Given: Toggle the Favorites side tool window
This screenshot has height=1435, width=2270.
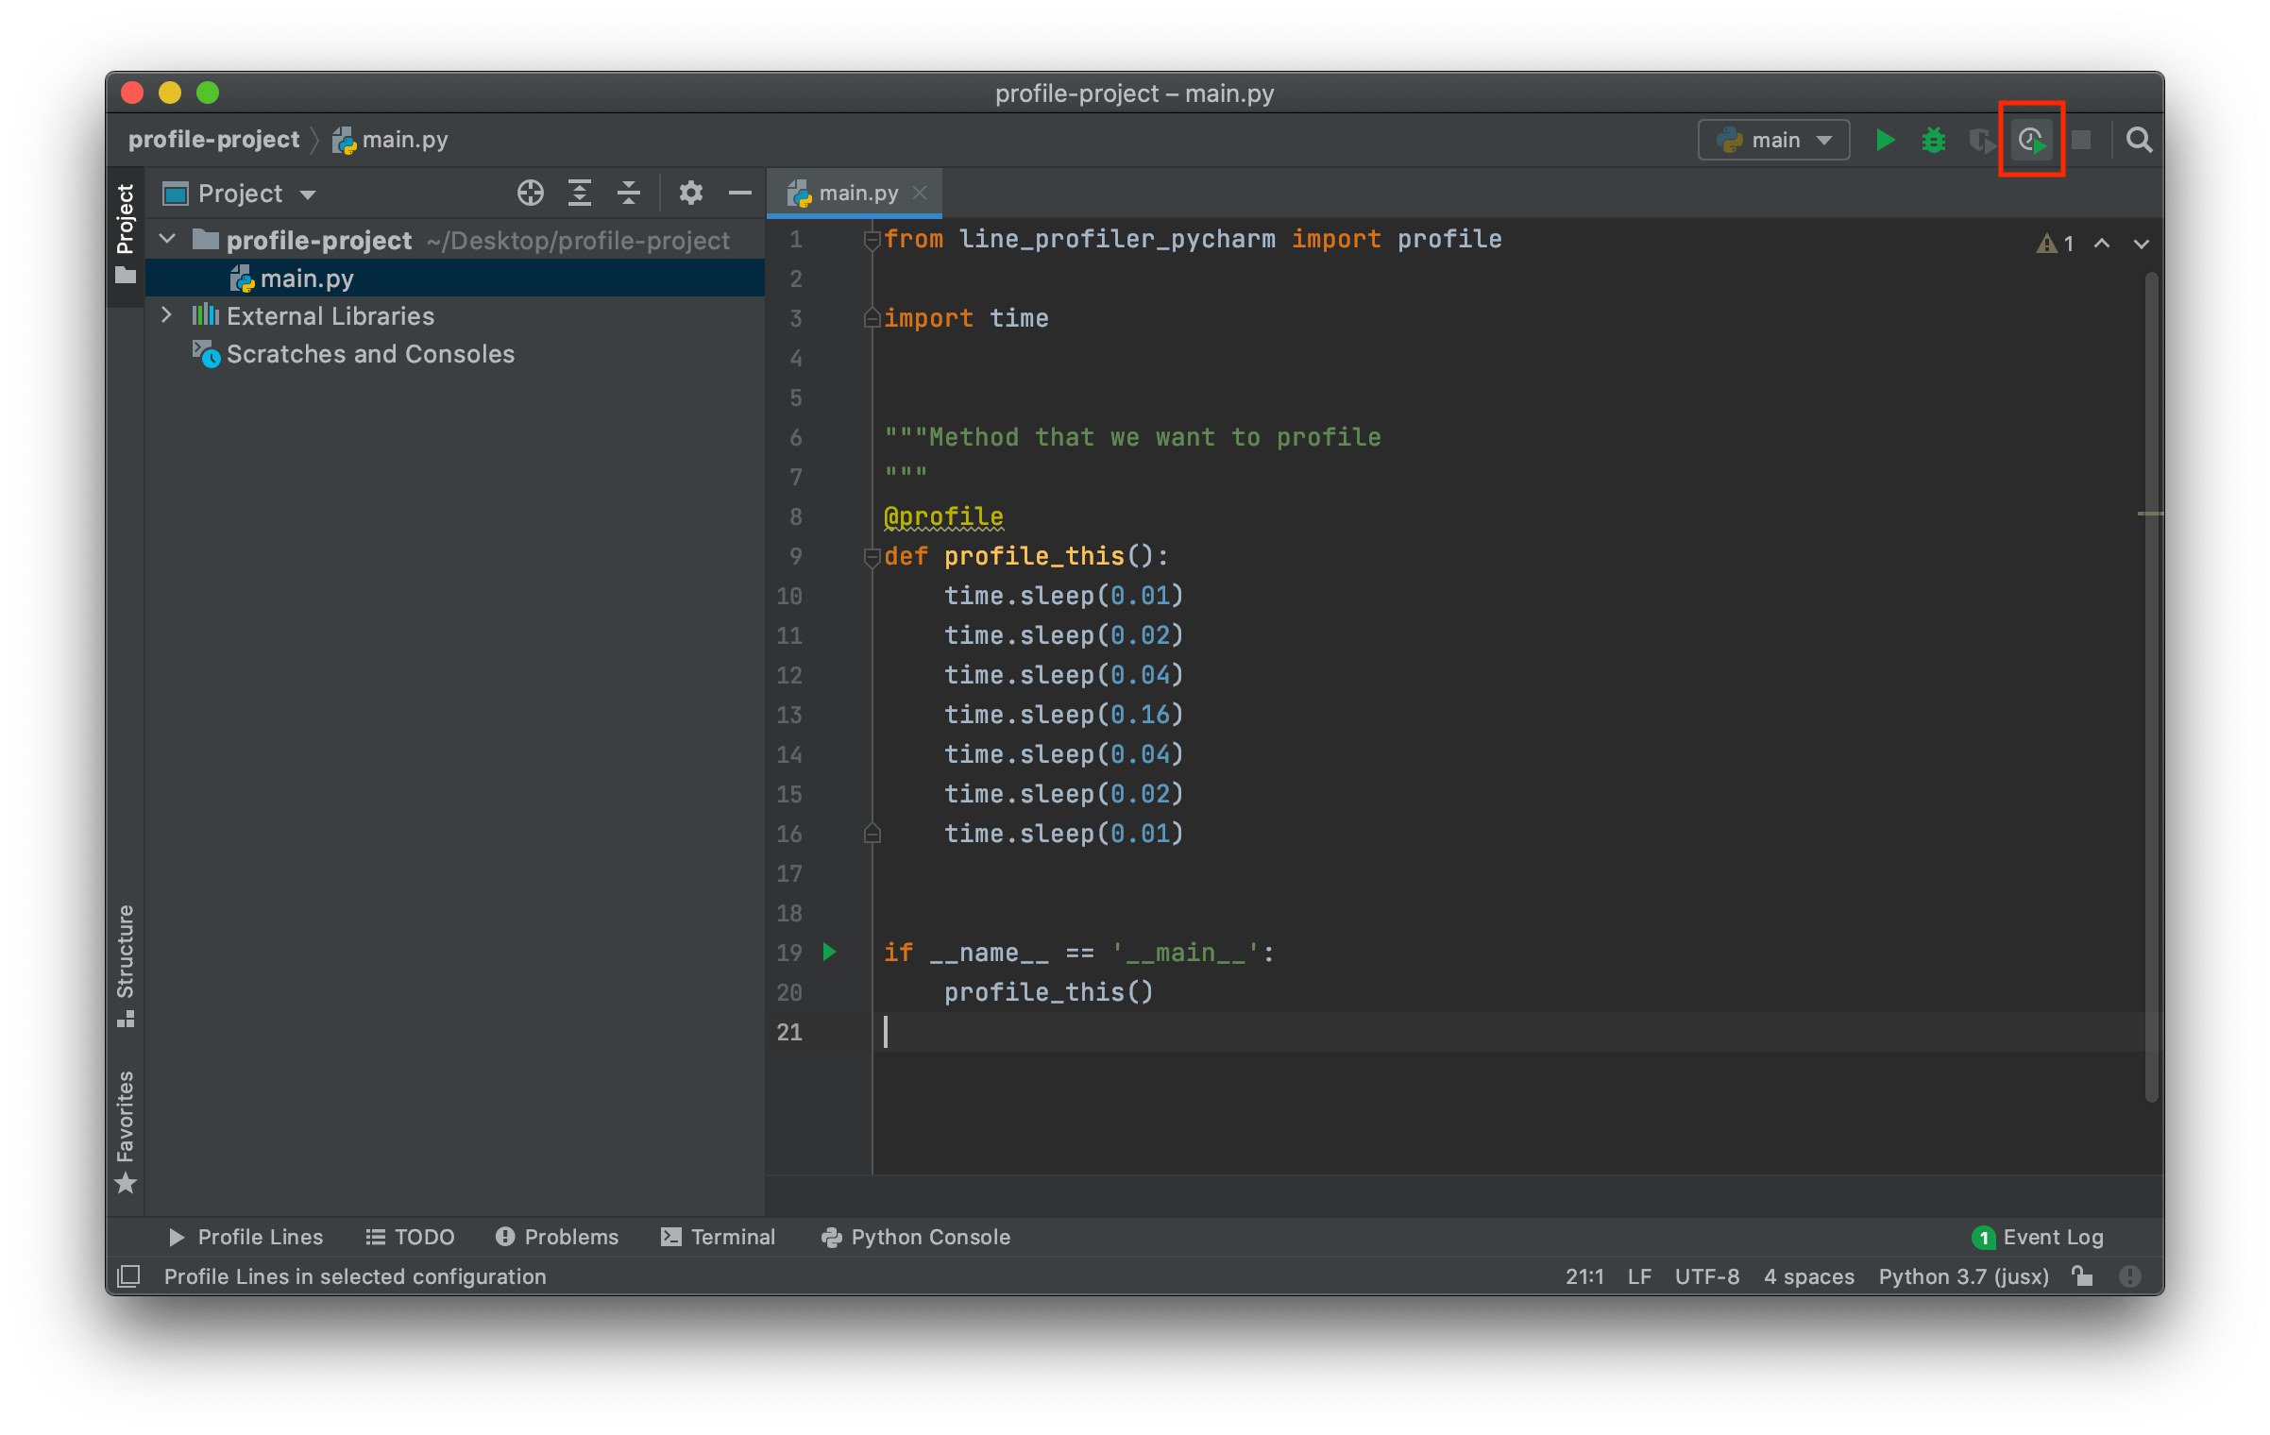Looking at the screenshot, I should [126, 1131].
